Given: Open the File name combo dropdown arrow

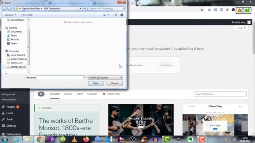Looking at the screenshot, I should (84, 78).
